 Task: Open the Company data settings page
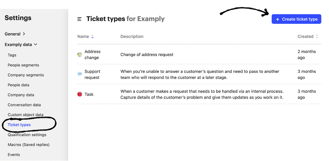click(21, 95)
